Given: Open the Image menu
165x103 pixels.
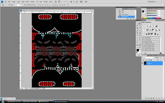Looking at the screenshot, I should 13,2.
